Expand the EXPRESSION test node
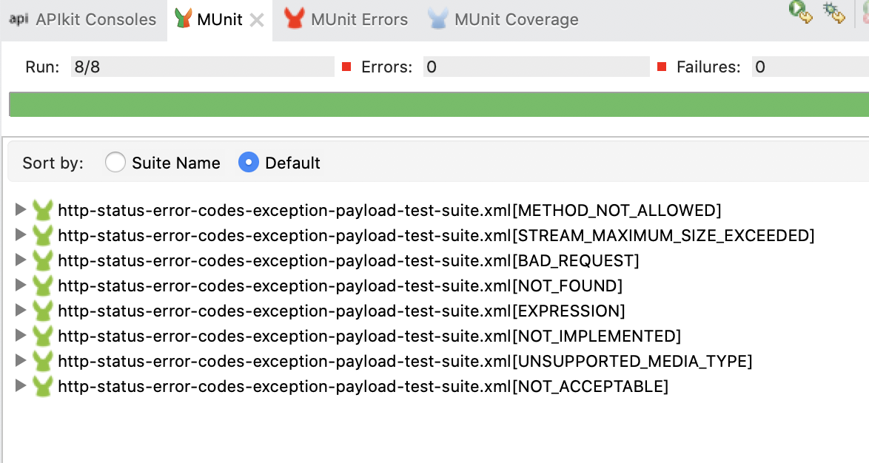Image resolution: width=869 pixels, height=463 pixels. (x=21, y=311)
